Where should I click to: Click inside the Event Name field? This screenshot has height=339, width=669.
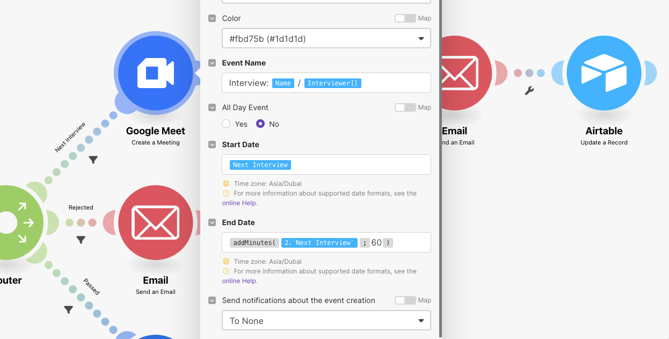pyautogui.click(x=326, y=83)
